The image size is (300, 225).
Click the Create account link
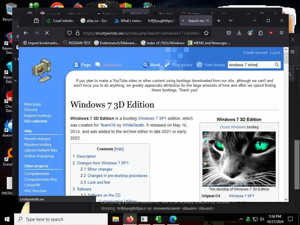point(255,53)
